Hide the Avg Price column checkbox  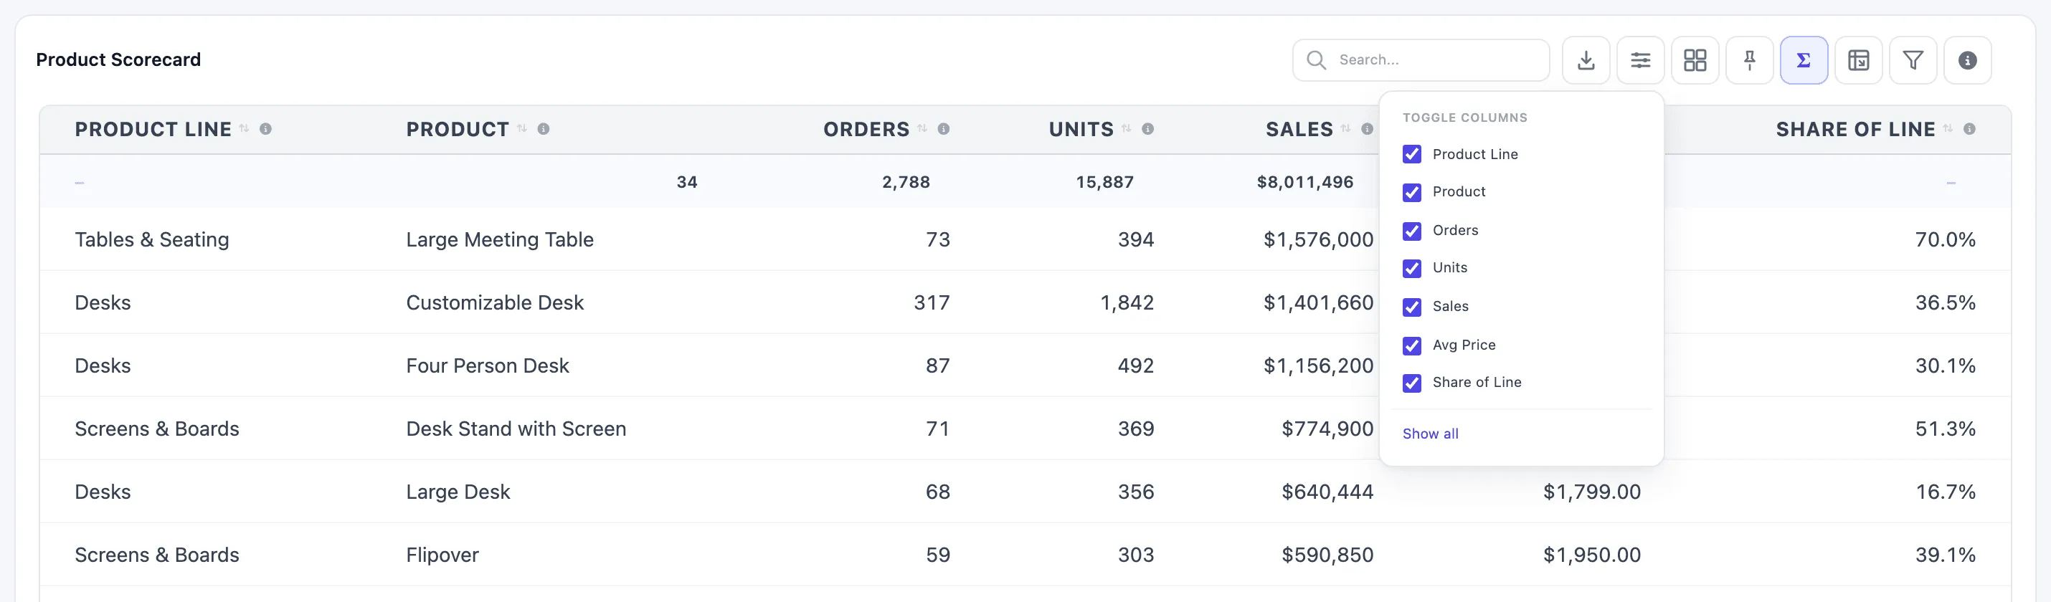pos(1411,345)
